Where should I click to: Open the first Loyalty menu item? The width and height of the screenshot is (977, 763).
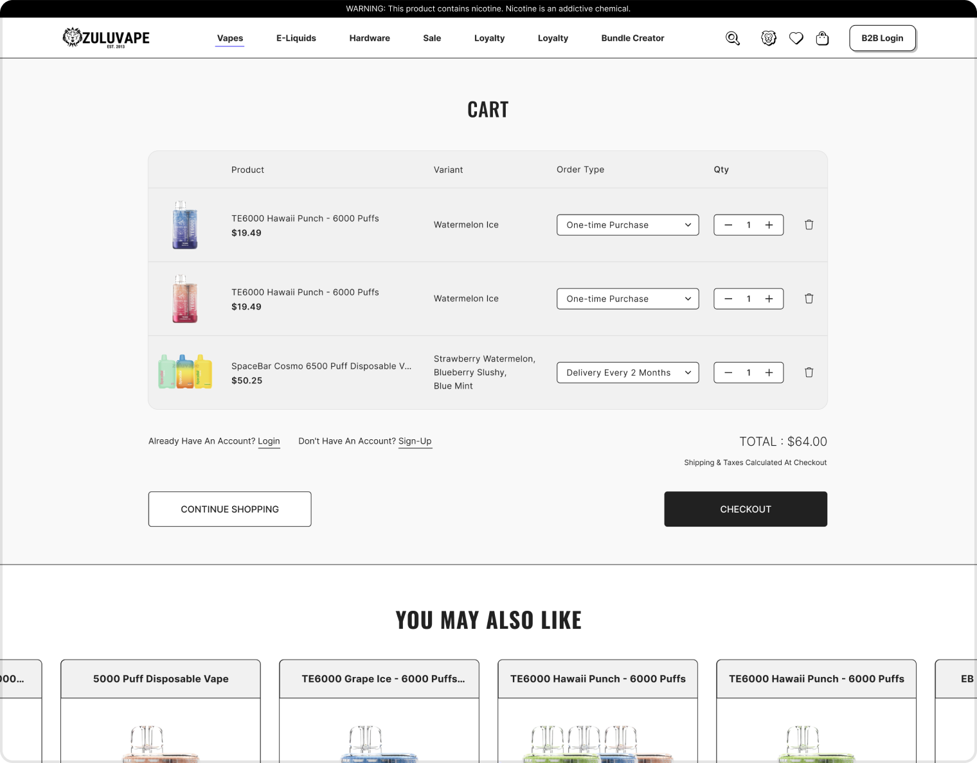490,39
